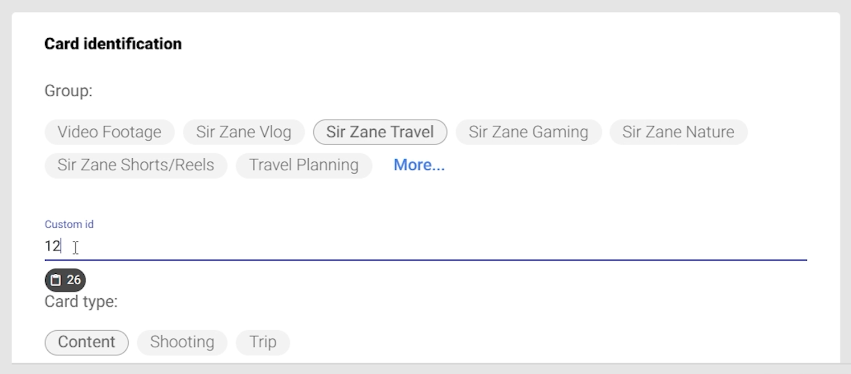Viewport: 851px width, 374px height.
Task: Click the Group: label text
Action: pos(68,91)
